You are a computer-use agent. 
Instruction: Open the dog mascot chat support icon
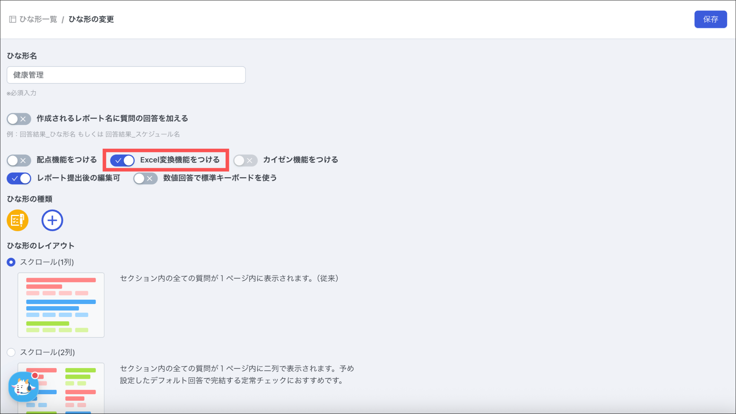23,387
